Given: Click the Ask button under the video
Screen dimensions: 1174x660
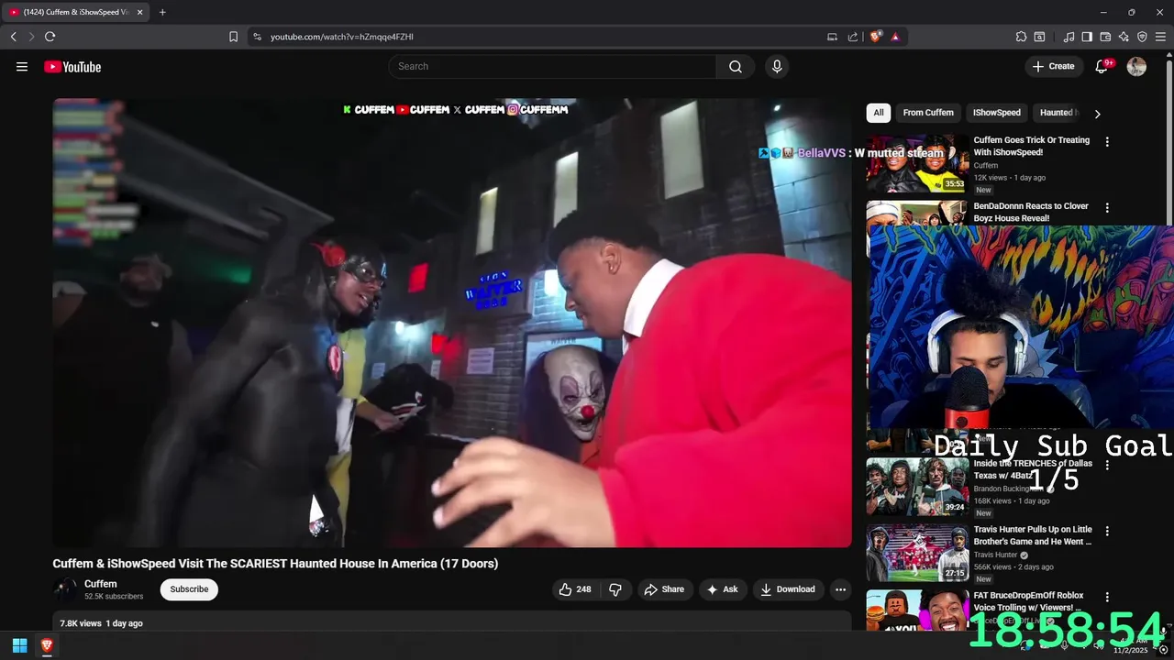Looking at the screenshot, I should [x=722, y=589].
